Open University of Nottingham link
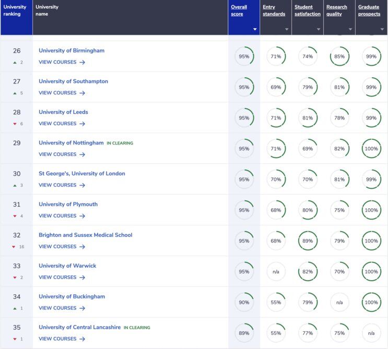 71,143
